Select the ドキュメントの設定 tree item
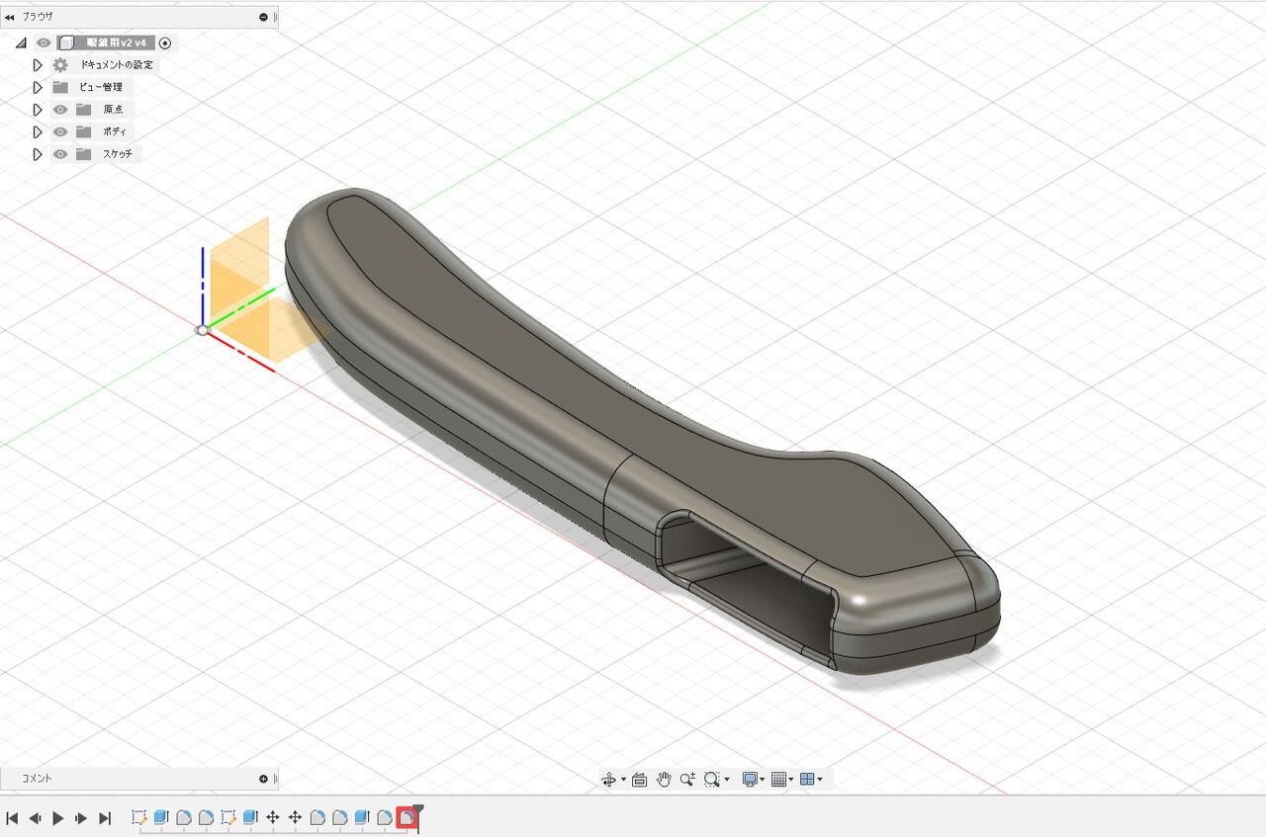The height and width of the screenshot is (837, 1266). (x=118, y=65)
